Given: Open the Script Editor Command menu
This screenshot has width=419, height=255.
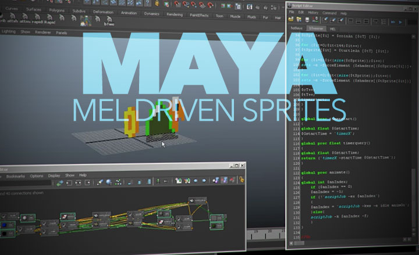Looking at the screenshot, I should (x=329, y=13).
